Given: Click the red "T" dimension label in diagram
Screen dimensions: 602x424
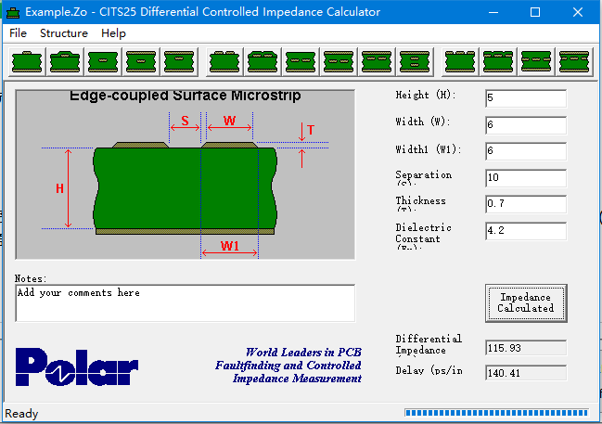Looking at the screenshot, I should click(x=311, y=130).
